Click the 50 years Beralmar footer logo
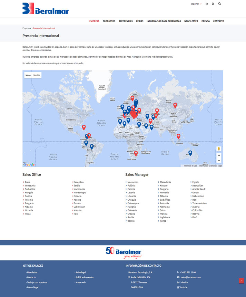The width and height of the screenshot is (246, 297). tap(124, 253)
